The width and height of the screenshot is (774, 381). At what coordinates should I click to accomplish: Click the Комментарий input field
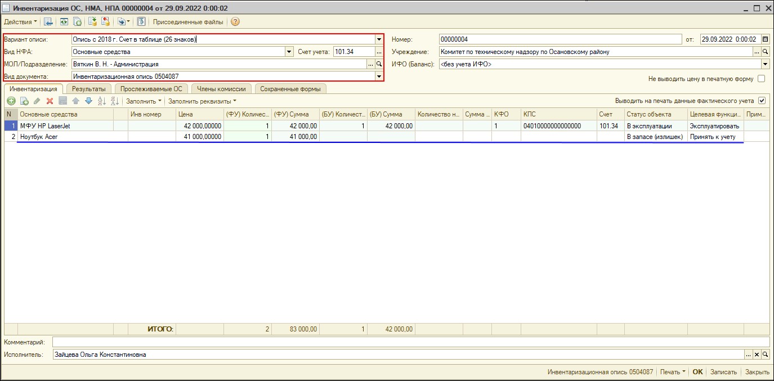click(x=411, y=342)
